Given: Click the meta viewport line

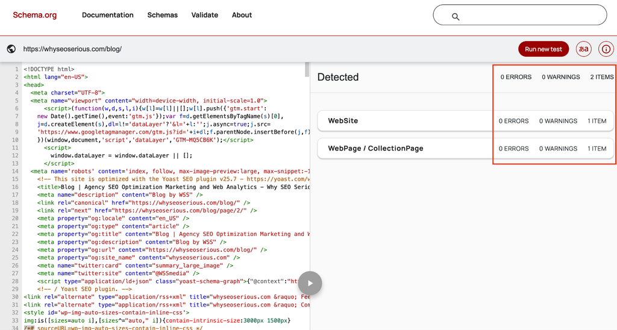Looking at the screenshot, I should [x=149, y=101].
